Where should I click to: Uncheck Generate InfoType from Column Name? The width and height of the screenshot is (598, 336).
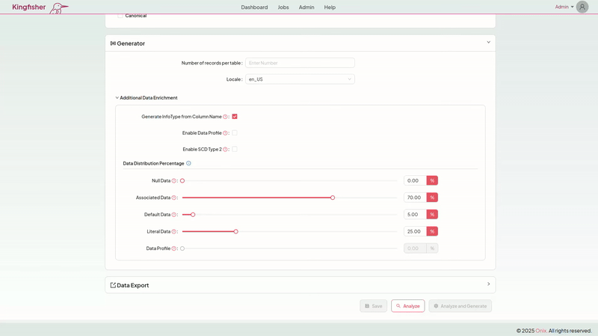pos(235,117)
